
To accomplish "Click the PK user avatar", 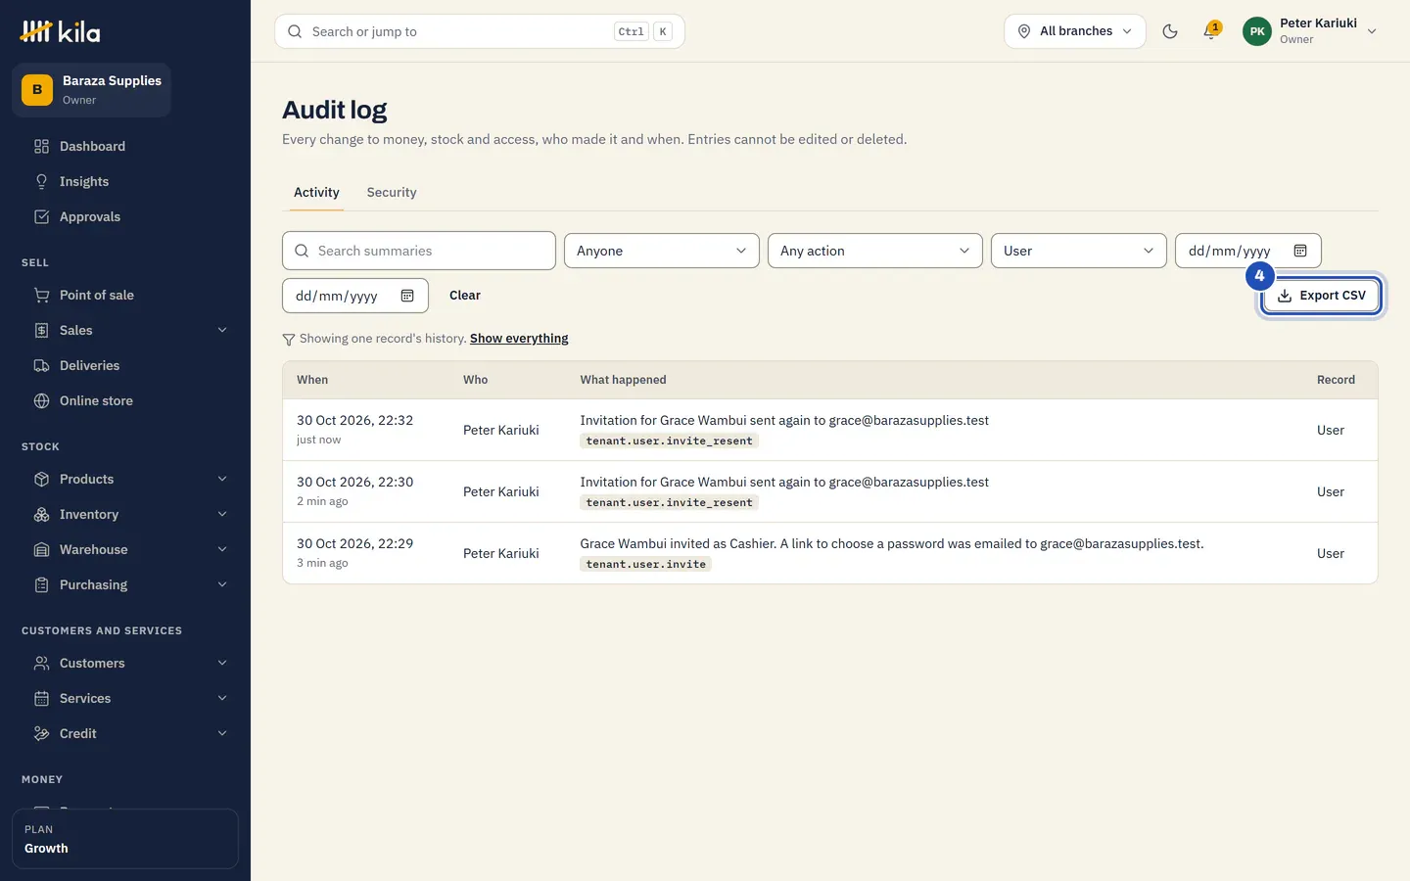I will (x=1257, y=31).
